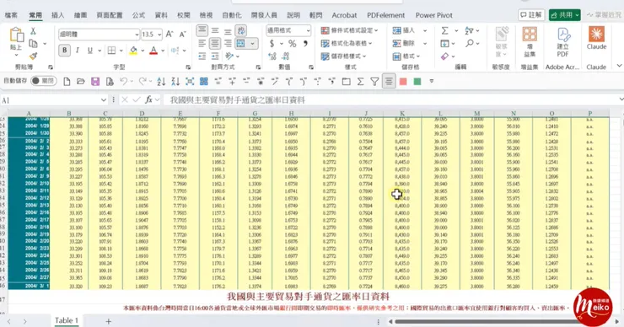Add a new sheet with plus button
Image resolution: width=624 pixels, height=327 pixels.
(108, 321)
